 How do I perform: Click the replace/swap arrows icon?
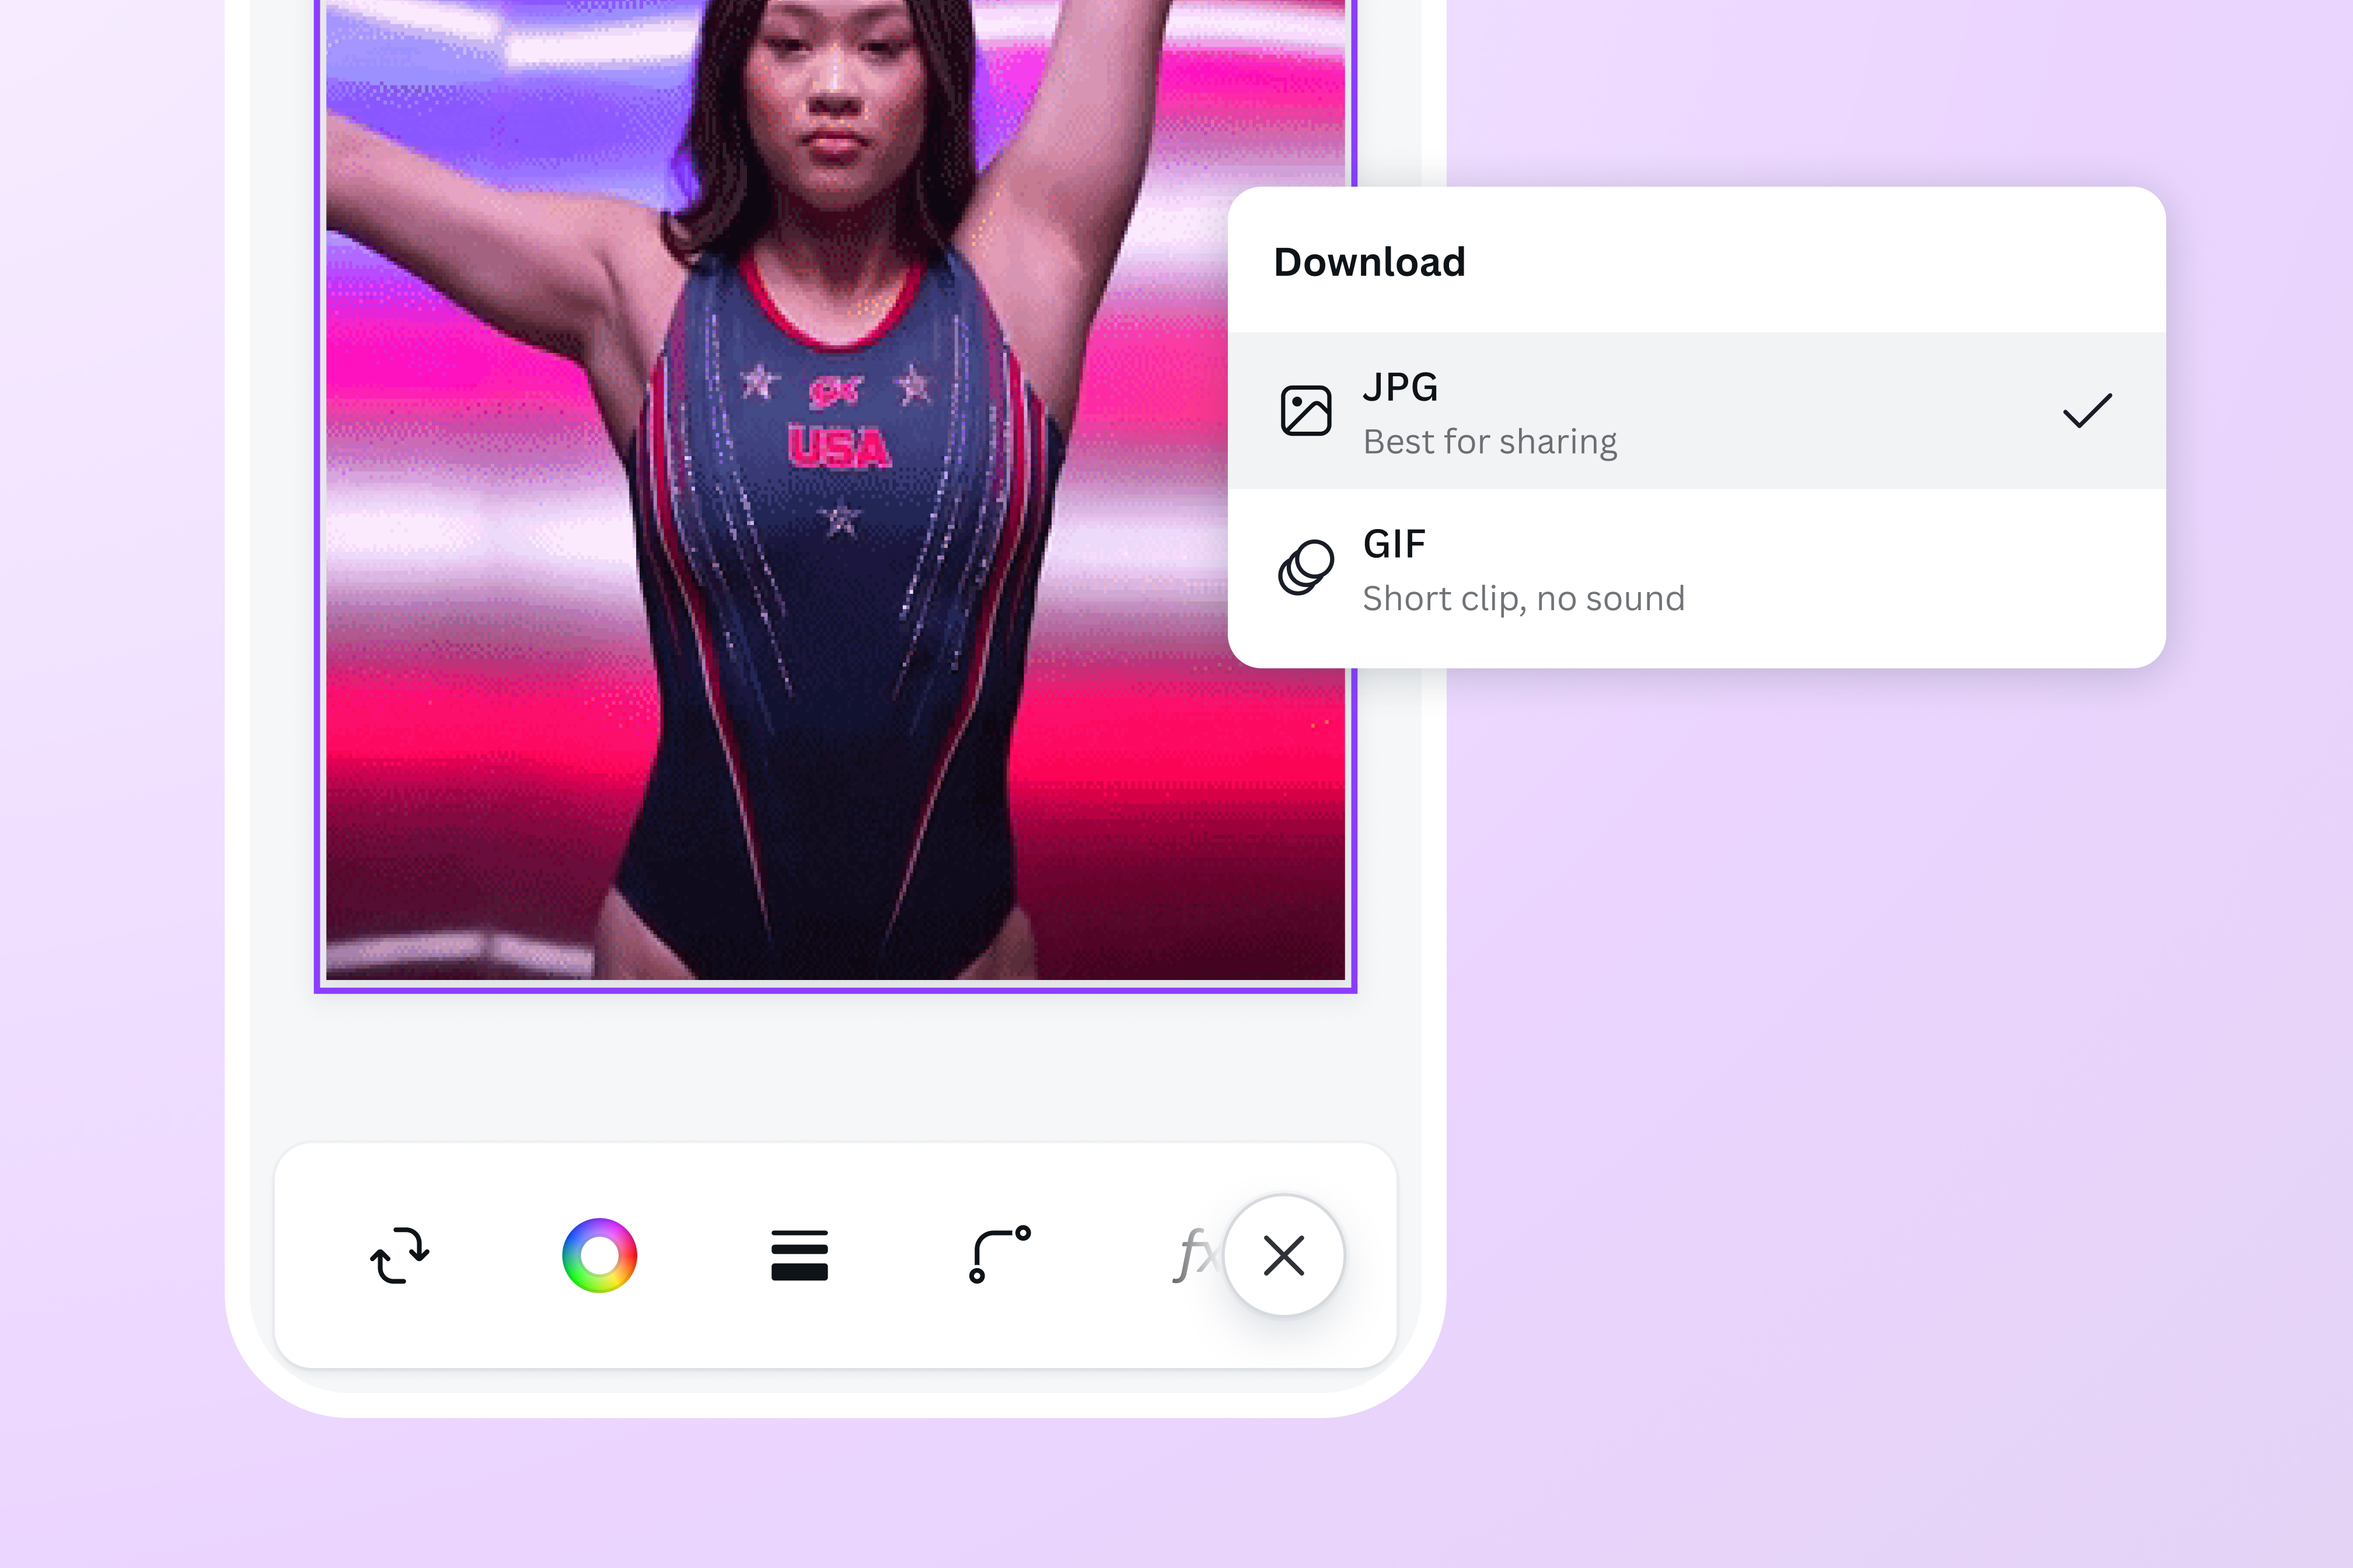400,1255
